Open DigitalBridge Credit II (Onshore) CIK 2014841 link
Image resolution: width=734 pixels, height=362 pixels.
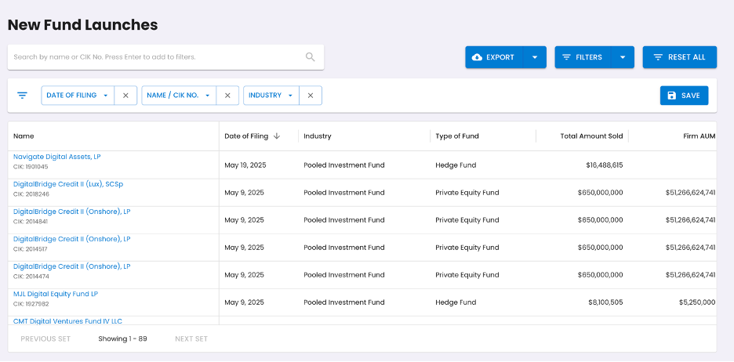pyautogui.click(x=71, y=212)
